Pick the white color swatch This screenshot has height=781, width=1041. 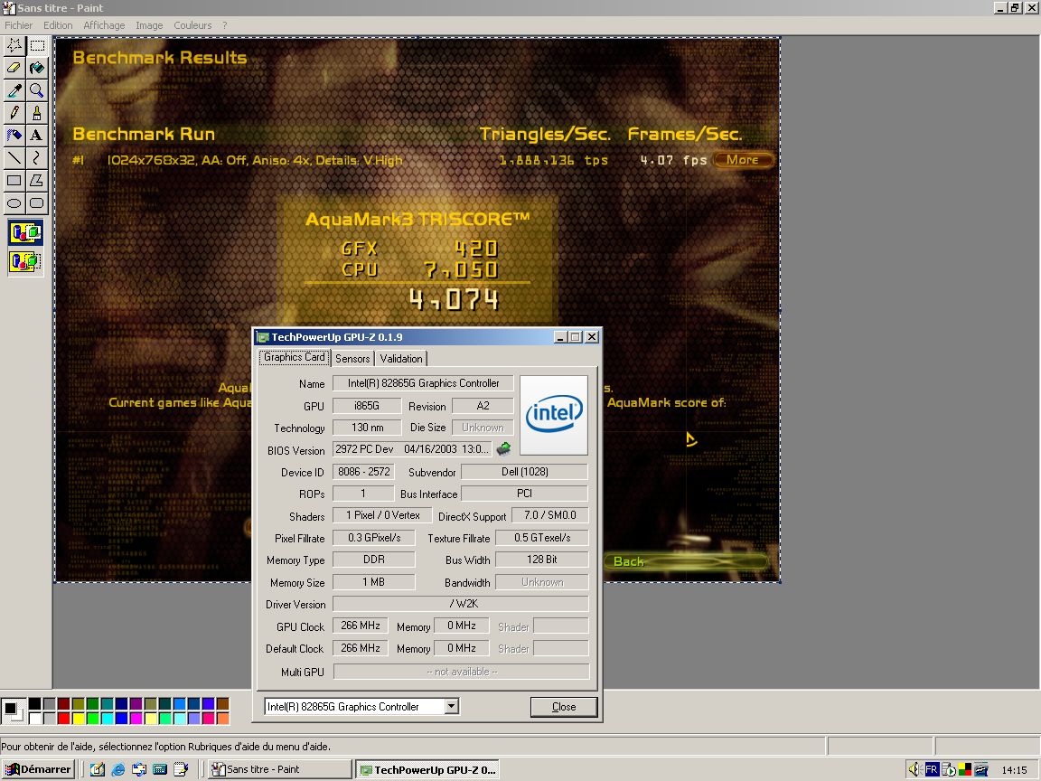point(34,718)
